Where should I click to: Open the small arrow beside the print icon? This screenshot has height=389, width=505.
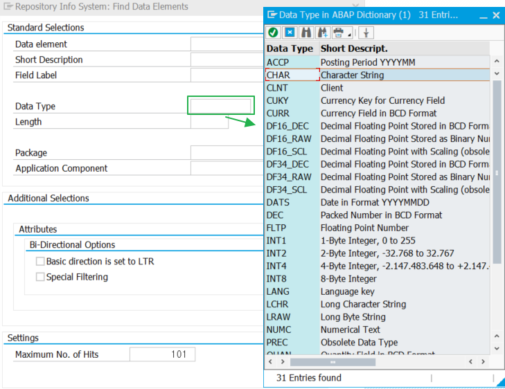click(350, 34)
